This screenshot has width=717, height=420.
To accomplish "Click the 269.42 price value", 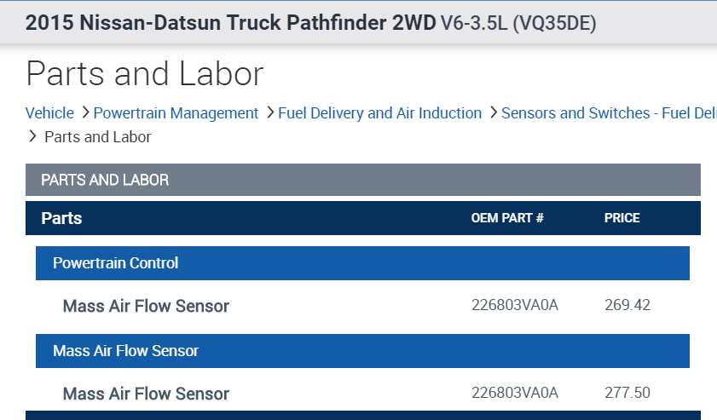I will pyautogui.click(x=627, y=305).
